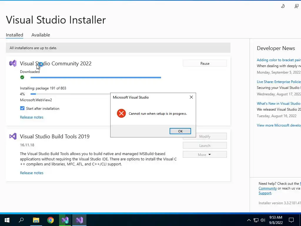Click the green downloaded checkmark icon
The height and width of the screenshot is (226, 301).
pyautogui.click(x=22, y=77)
